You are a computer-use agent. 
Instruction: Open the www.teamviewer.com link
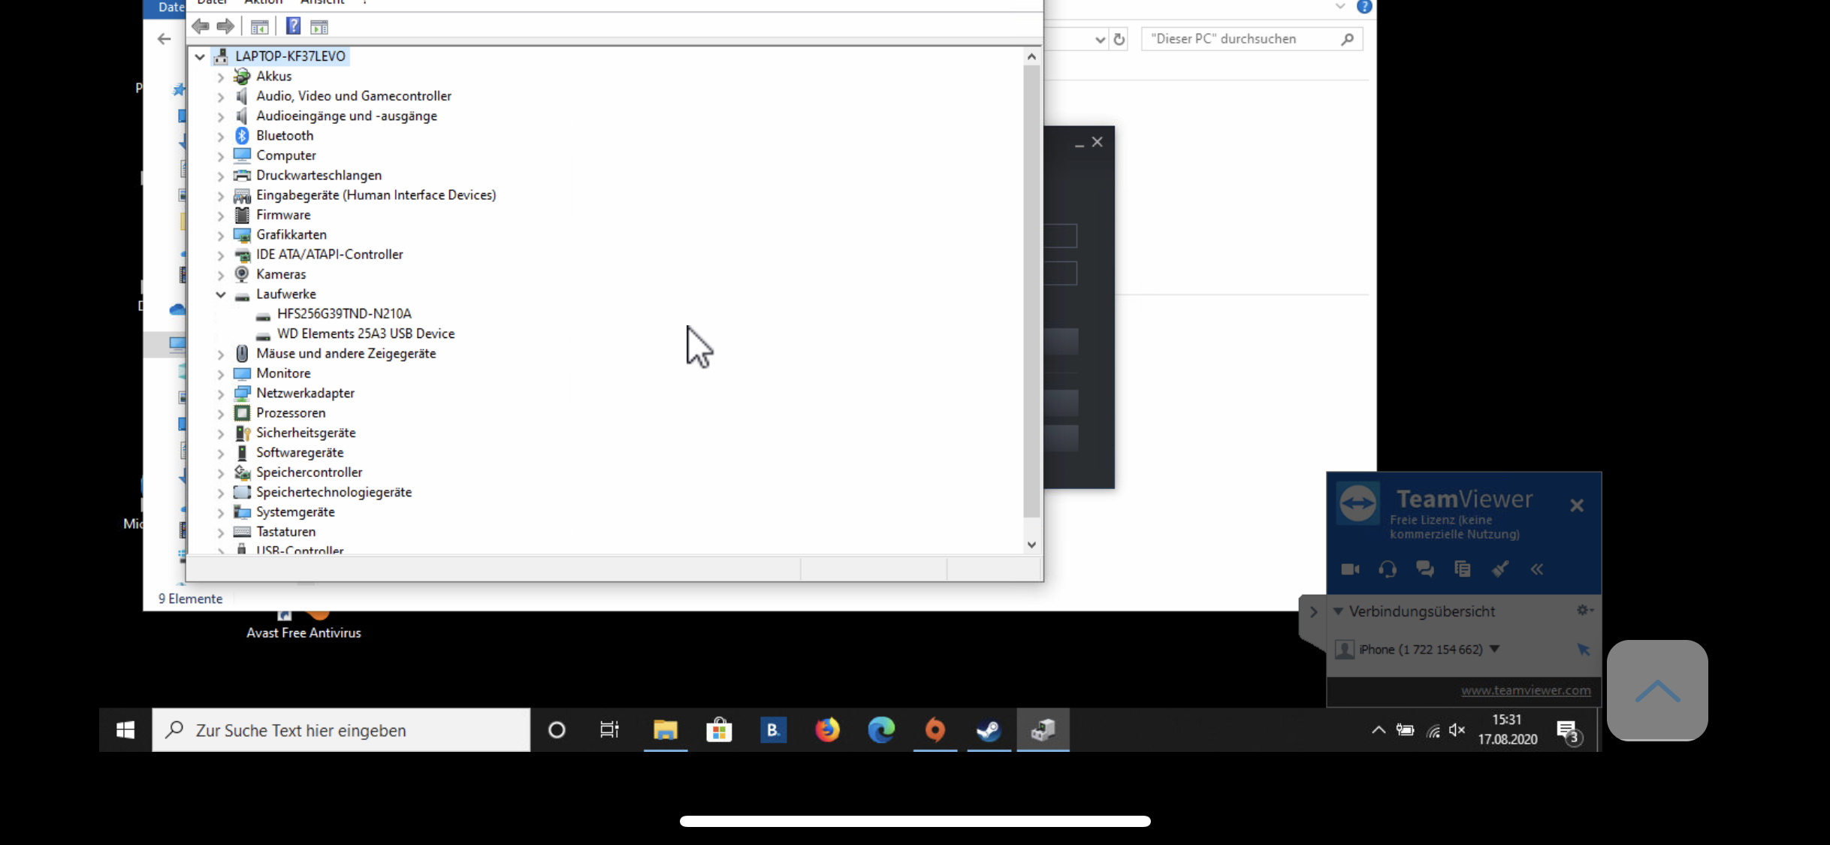1525,690
